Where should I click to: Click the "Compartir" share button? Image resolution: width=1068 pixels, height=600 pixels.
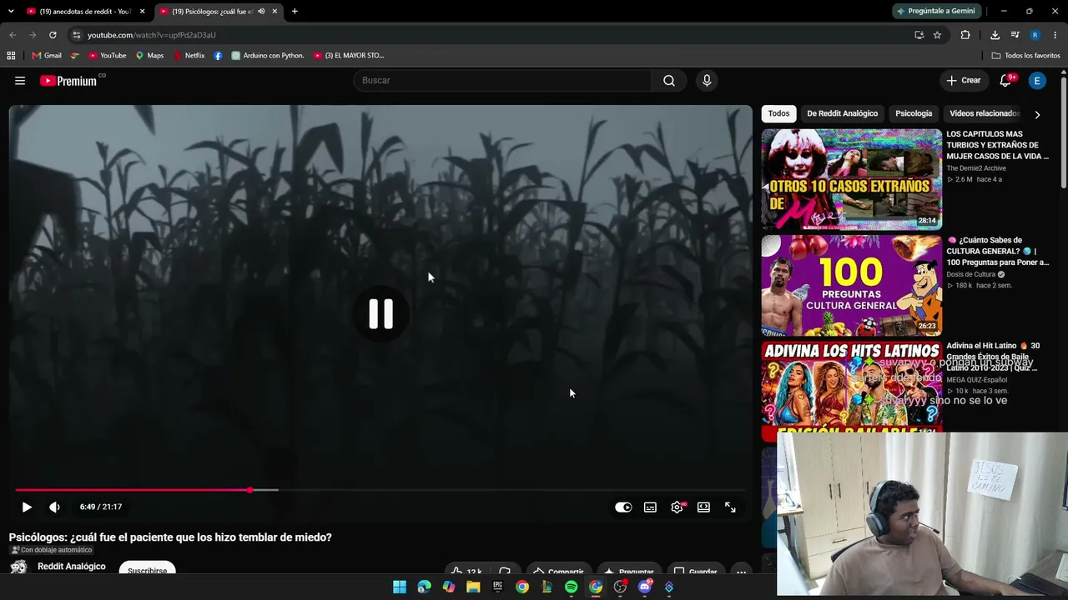(x=559, y=572)
